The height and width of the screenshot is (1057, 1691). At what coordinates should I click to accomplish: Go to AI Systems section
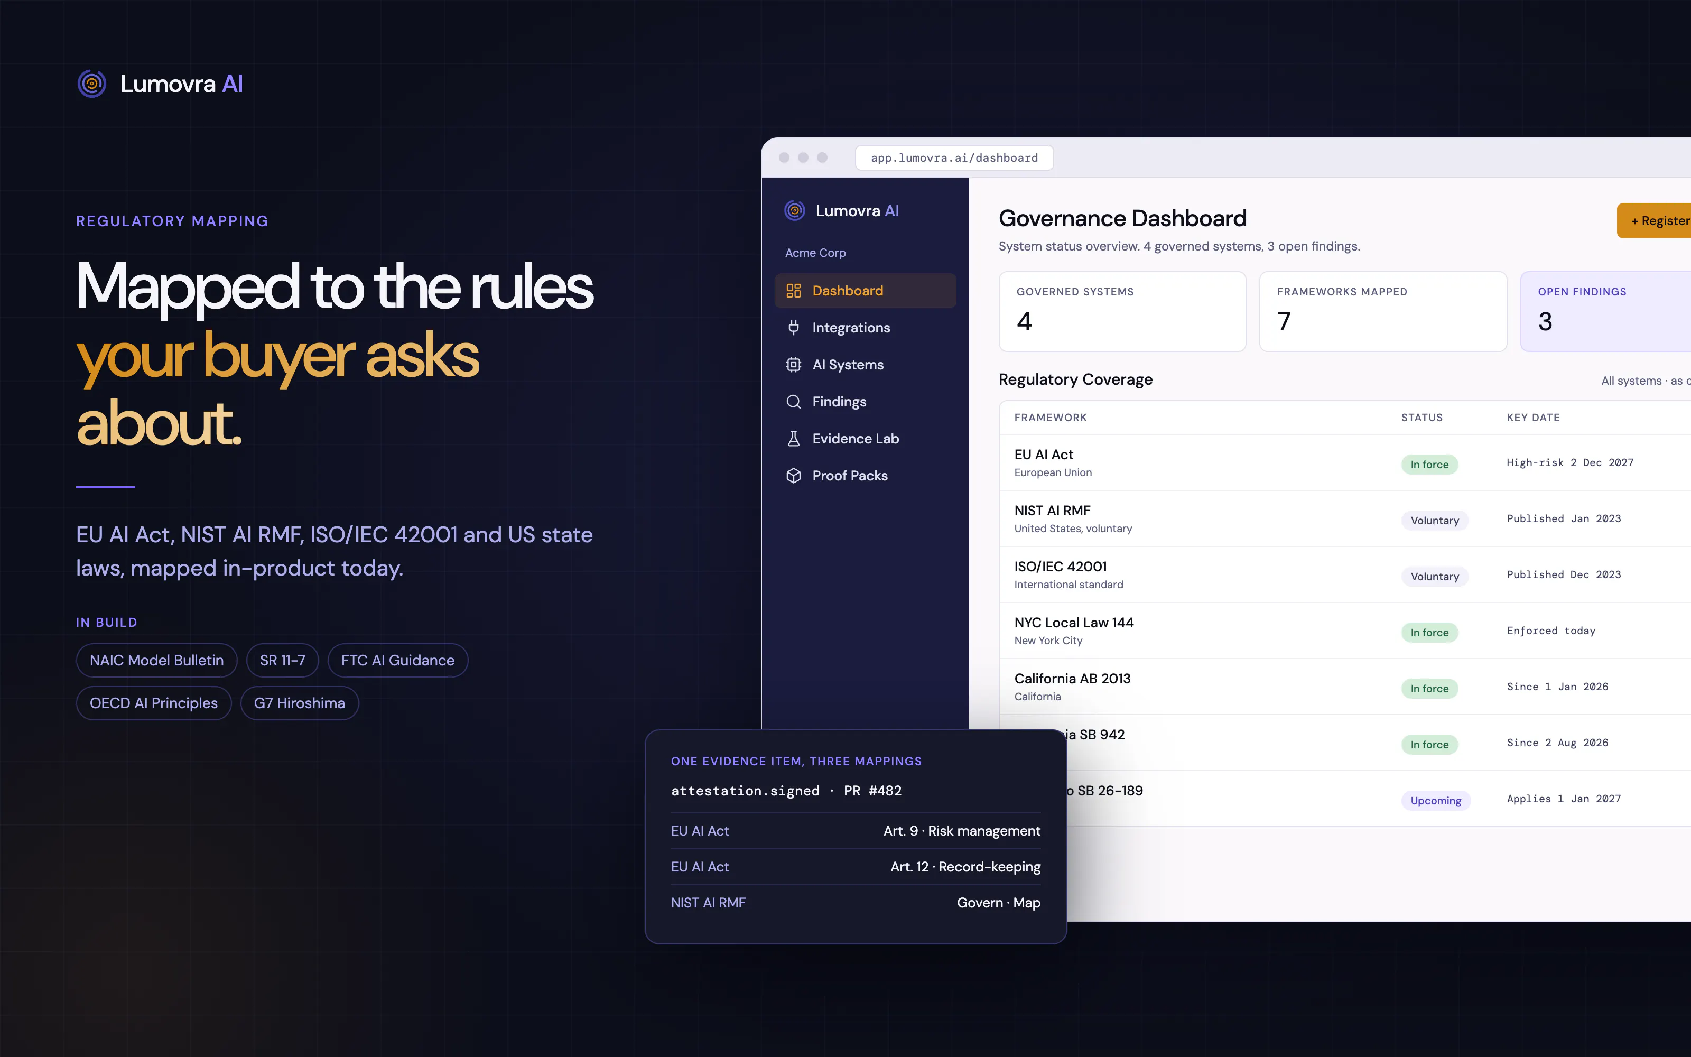[865, 364]
